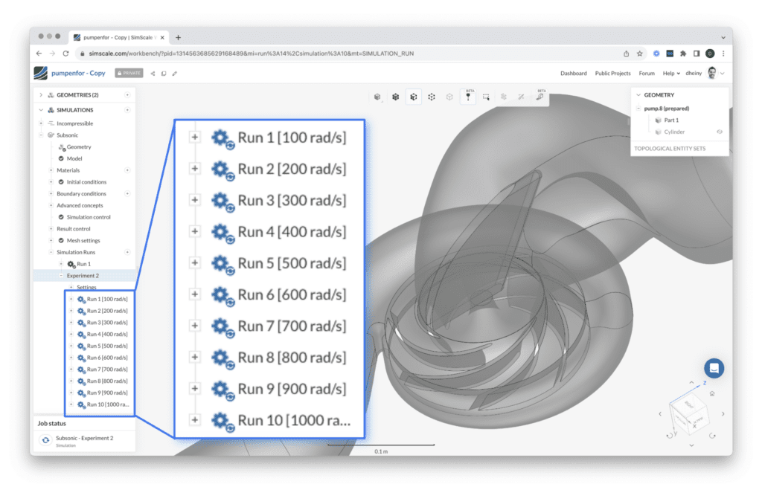Open the Forum link
This screenshot has width=762, height=487.
click(647, 73)
